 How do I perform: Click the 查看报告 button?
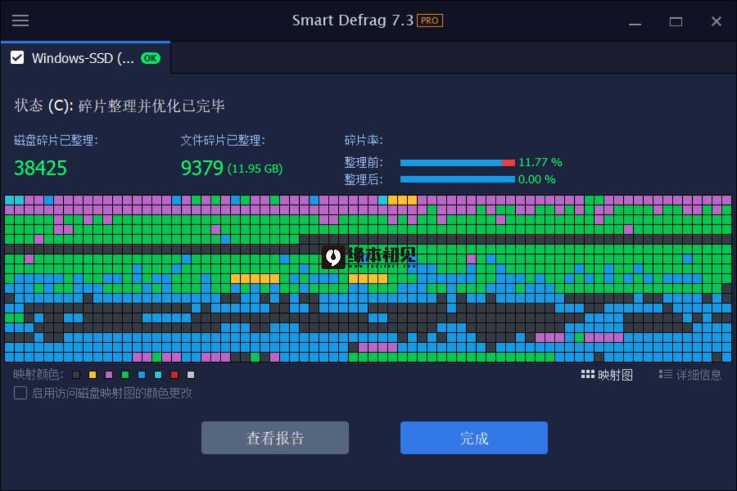275,438
